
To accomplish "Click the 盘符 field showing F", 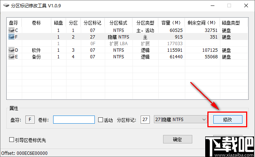I will coord(30,120).
